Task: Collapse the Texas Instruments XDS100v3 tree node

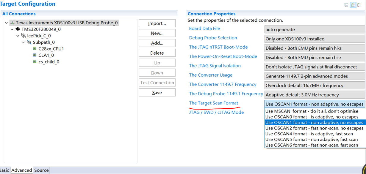Action: tap(6, 23)
